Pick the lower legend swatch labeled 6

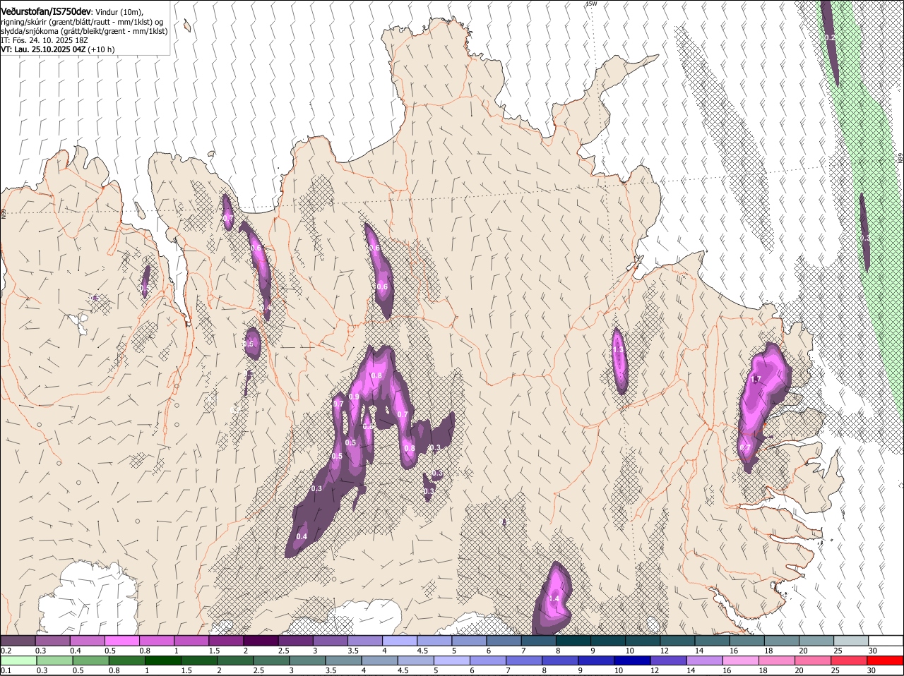[488, 661]
